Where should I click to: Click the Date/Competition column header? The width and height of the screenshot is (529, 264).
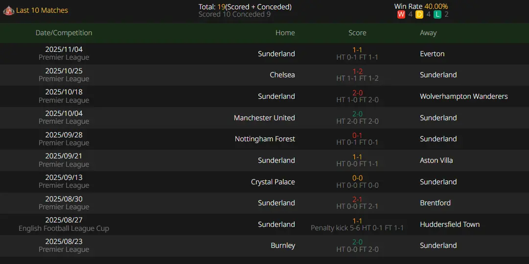pyautogui.click(x=64, y=33)
